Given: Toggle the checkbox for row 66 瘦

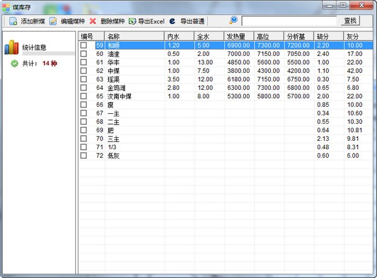Looking at the screenshot, I should click(84, 104).
